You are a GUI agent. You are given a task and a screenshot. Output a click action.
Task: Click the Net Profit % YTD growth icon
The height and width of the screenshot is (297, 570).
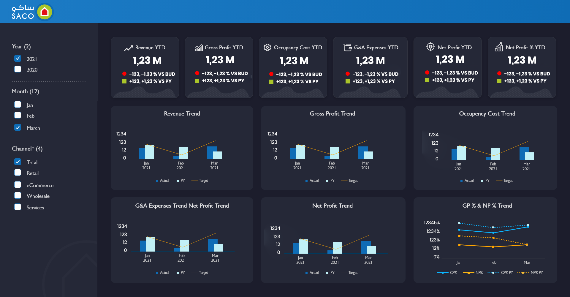(499, 47)
